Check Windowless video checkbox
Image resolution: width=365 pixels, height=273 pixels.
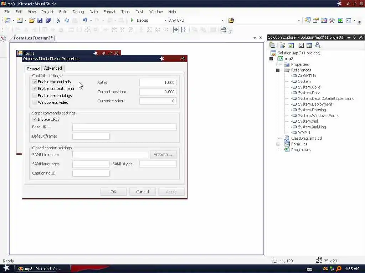pos(35,102)
